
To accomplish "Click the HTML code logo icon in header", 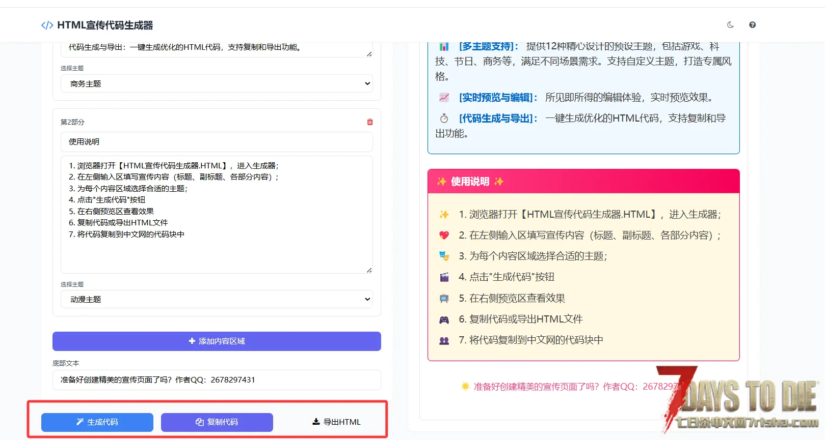I will click(47, 25).
